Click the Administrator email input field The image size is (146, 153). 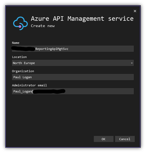pyautogui.click(x=73, y=91)
